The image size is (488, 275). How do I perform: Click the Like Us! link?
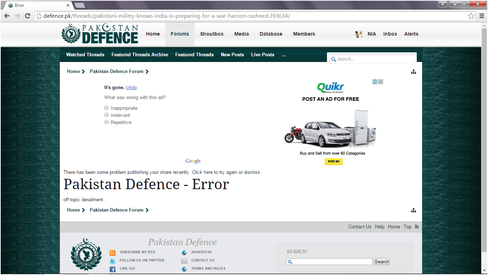point(127,269)
